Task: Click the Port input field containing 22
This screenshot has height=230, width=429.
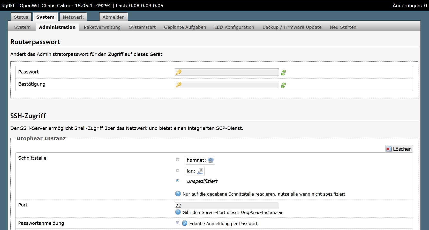Action: point(227,205)
